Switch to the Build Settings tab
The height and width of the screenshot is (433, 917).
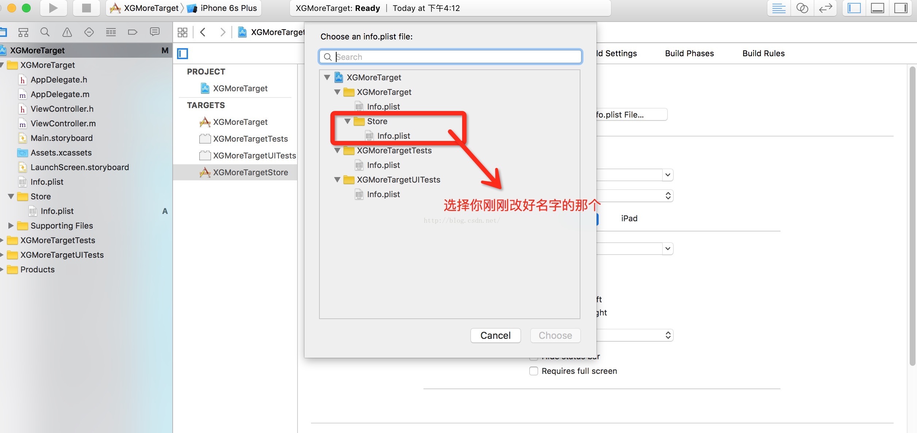[617, 53]
